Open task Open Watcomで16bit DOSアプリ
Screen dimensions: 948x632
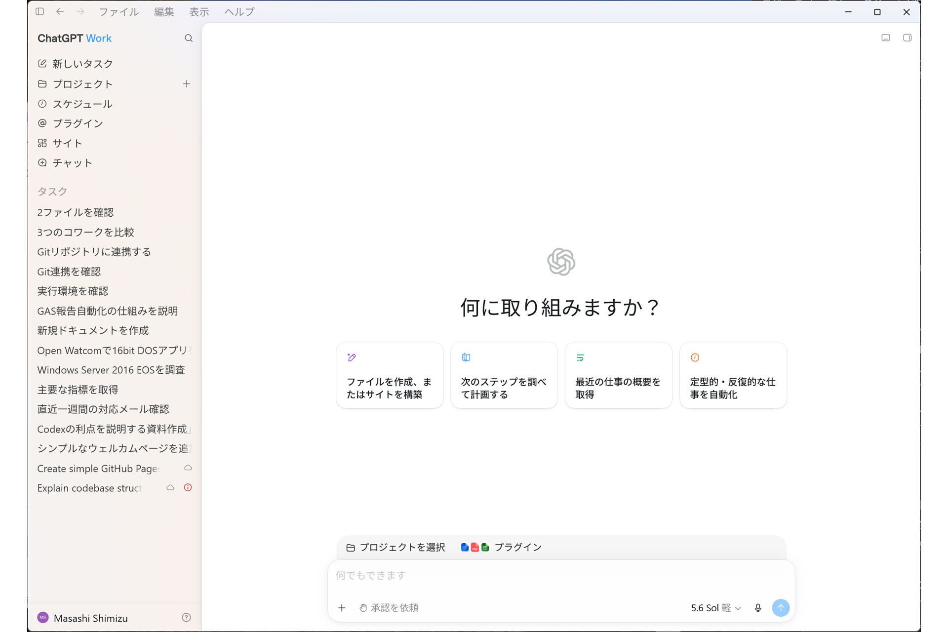pyautogui.click(x=115, y=350)
